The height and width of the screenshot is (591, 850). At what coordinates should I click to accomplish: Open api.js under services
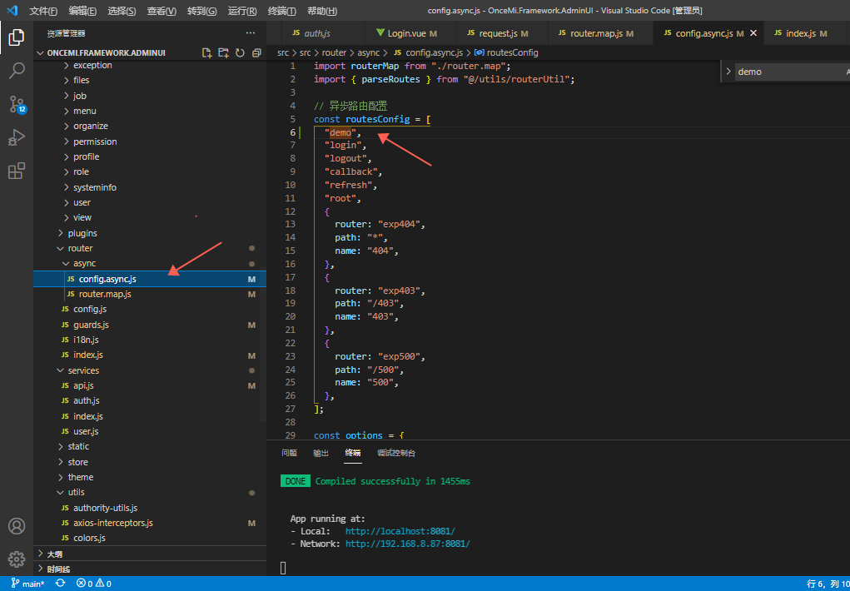(x=150, y=385)
